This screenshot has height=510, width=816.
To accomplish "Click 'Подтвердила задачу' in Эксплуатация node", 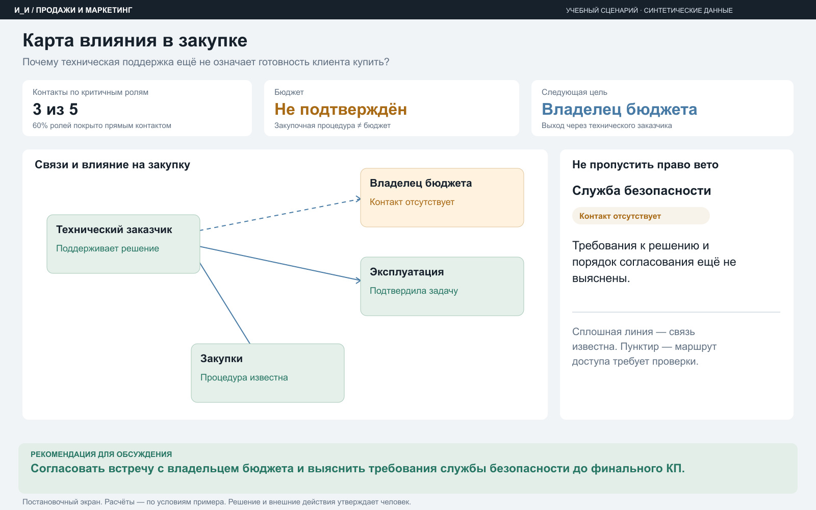I will (414, 291).
